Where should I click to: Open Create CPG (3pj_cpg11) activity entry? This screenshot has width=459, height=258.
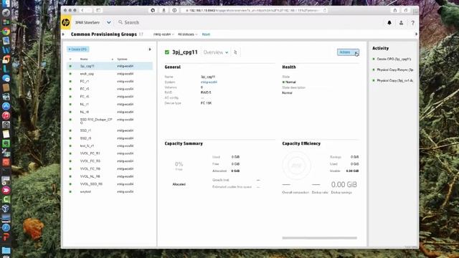point(394,59)
